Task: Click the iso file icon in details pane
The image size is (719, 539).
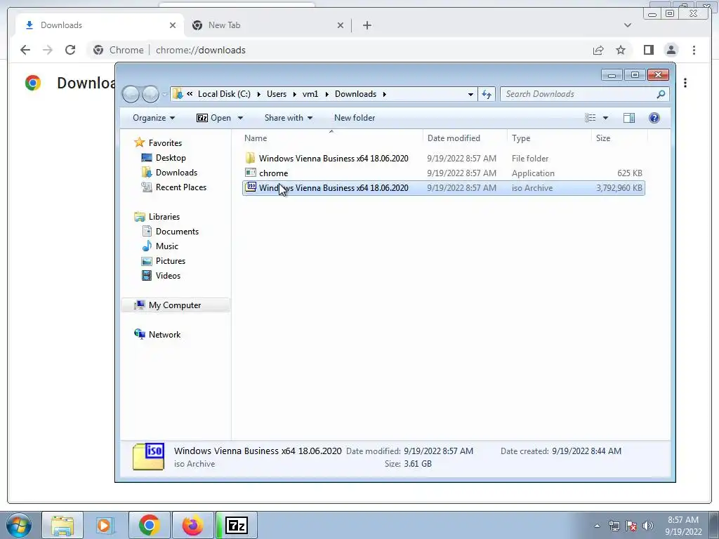Action: [x=149, y=456]
